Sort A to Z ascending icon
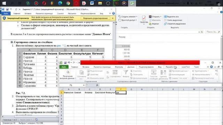 coord(108,72)
